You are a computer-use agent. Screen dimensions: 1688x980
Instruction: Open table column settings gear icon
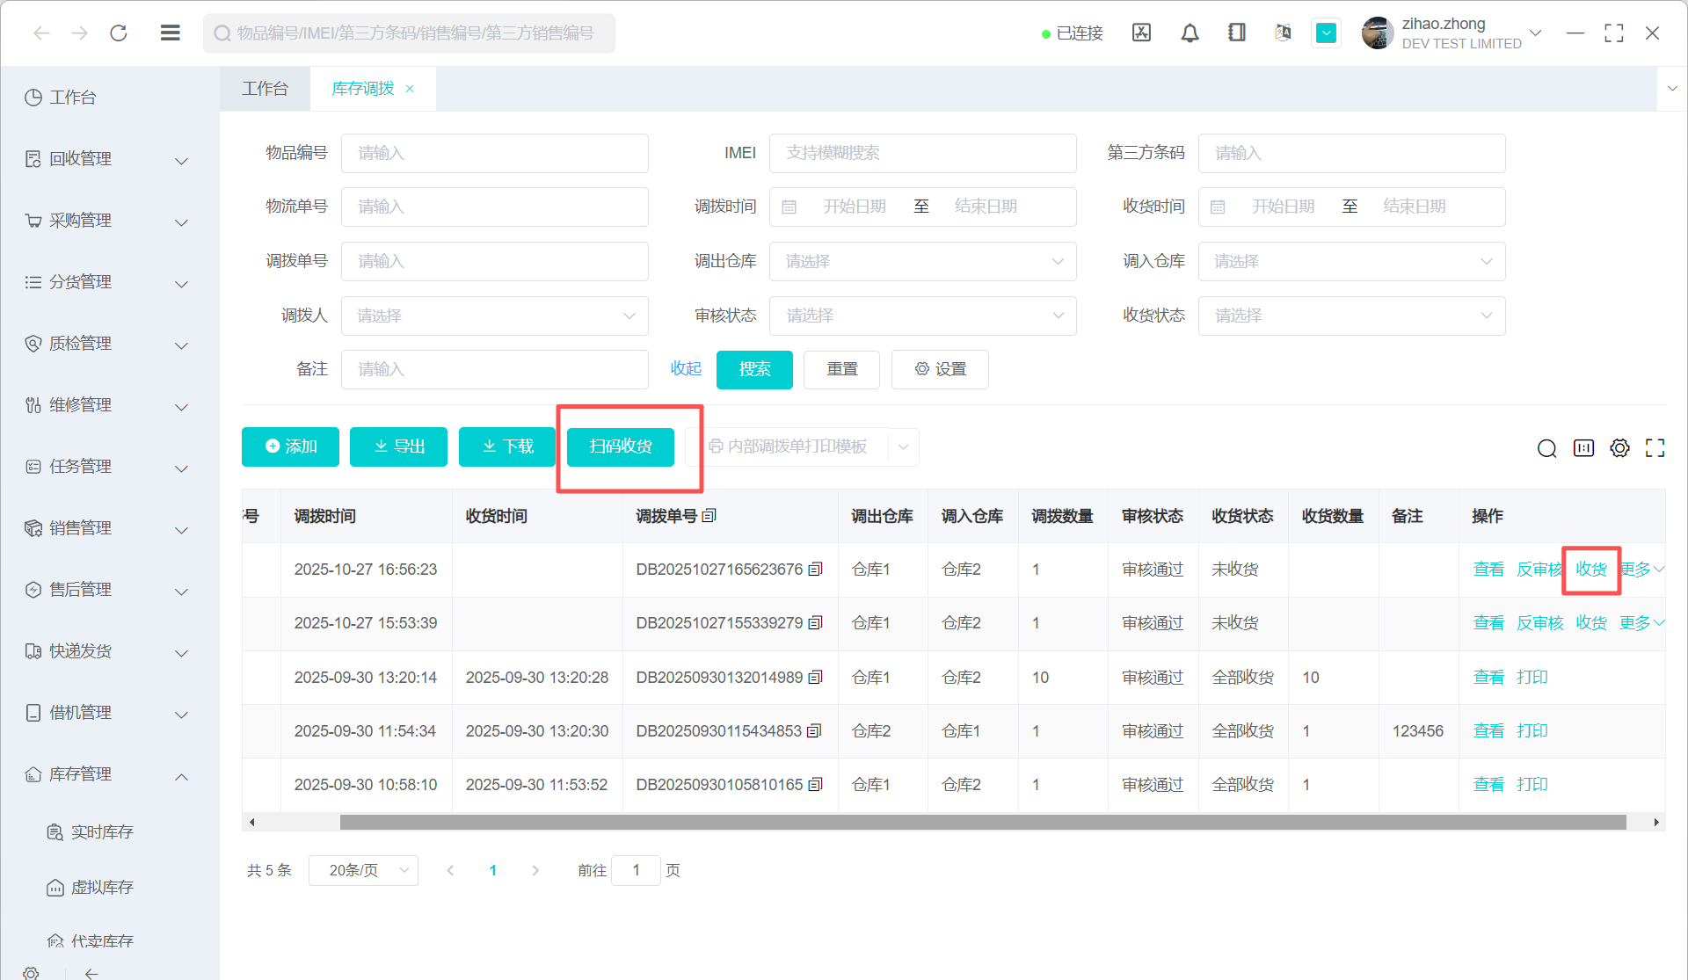pos(1619,448)
